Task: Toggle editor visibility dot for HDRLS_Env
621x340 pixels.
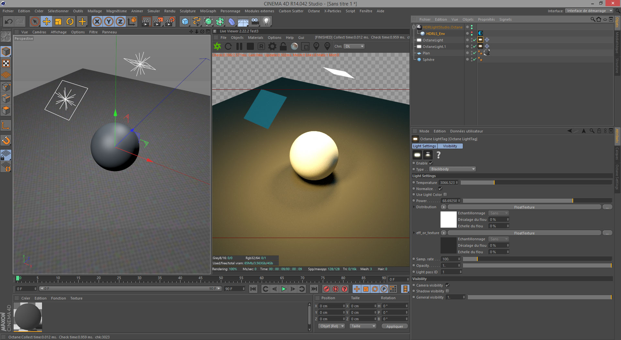Action: pos(472,32)
